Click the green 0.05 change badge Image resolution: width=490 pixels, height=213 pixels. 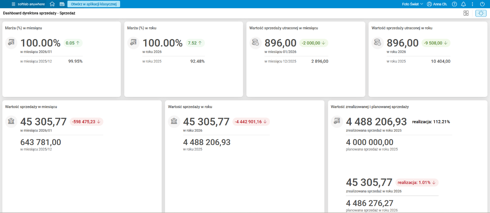click(73, 43)
